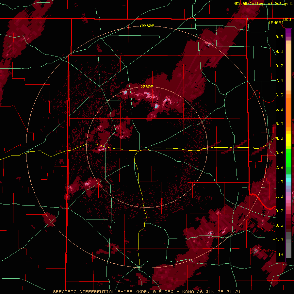The height and width of the screenshot is (294, 294).
Task: Select the 50 NMI range ring label
Action: point(147,86)
